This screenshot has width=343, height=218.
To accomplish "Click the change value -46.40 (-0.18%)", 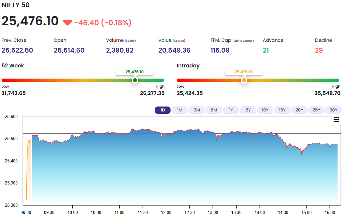I will [x=103, y=23].
